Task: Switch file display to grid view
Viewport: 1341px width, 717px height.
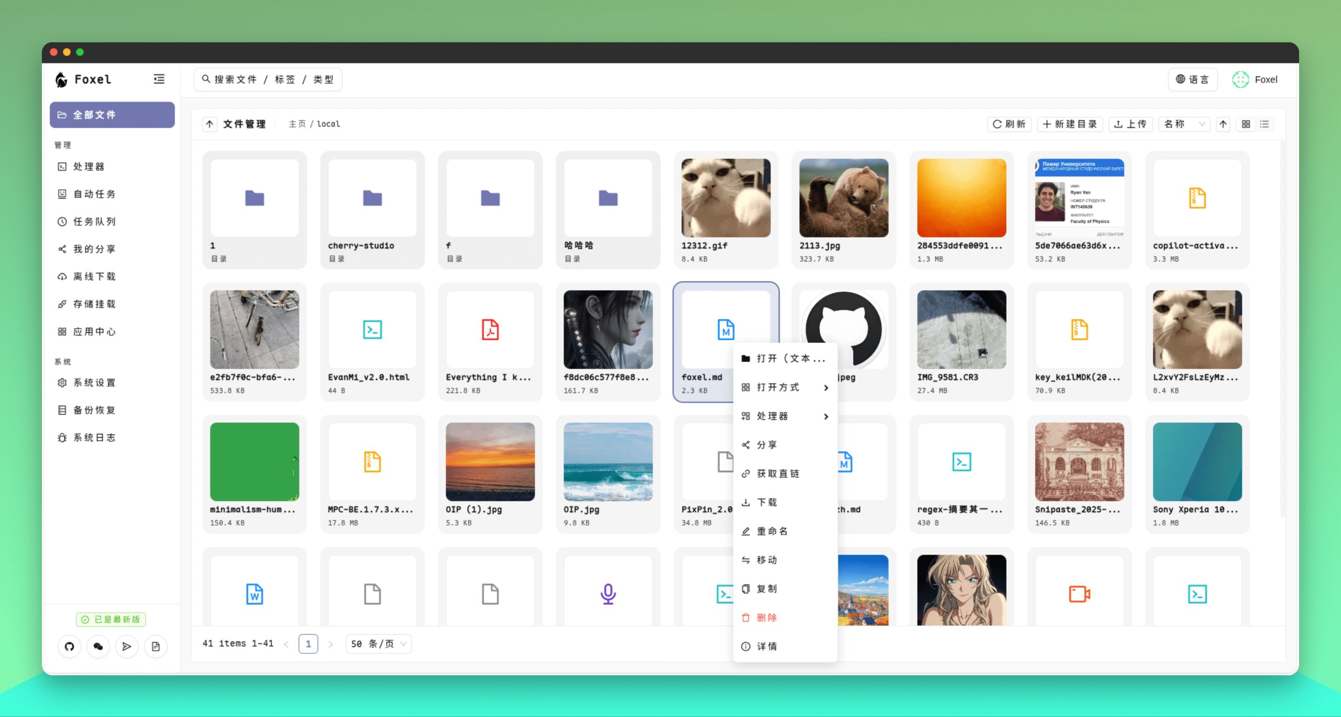Action: click(1246, 124)
